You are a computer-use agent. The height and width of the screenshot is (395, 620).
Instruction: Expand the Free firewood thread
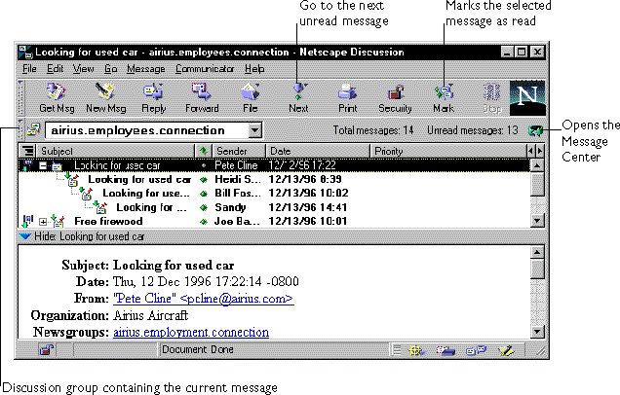(x=43, y=222)
